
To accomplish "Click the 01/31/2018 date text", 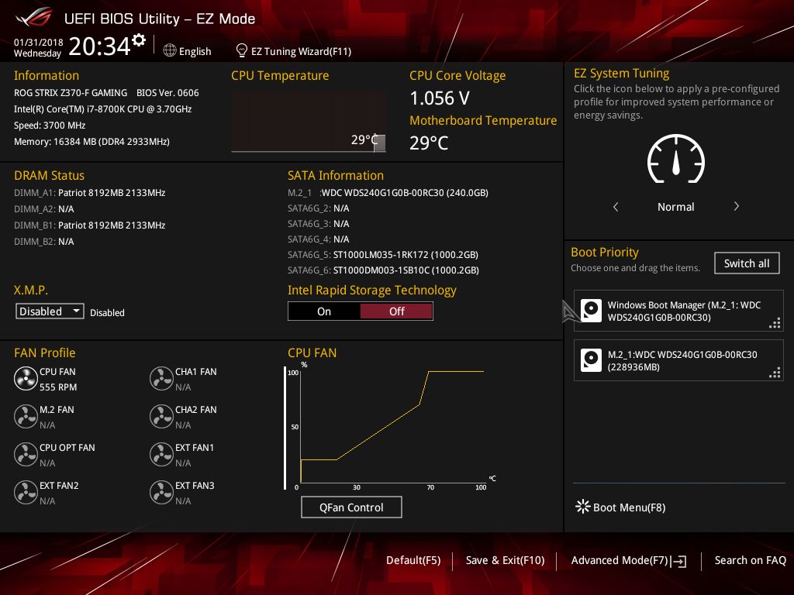I will [x=39, y=42].
